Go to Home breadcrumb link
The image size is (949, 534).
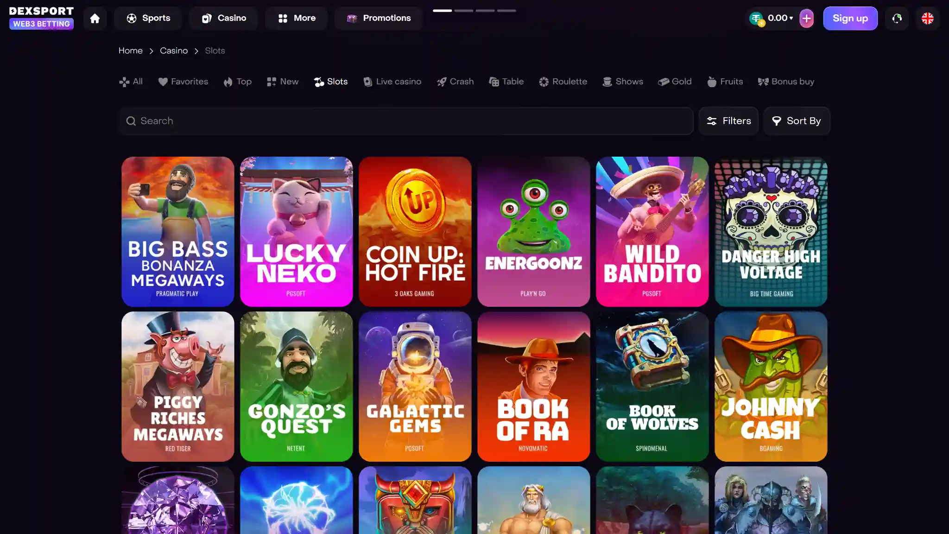(131, 51)
